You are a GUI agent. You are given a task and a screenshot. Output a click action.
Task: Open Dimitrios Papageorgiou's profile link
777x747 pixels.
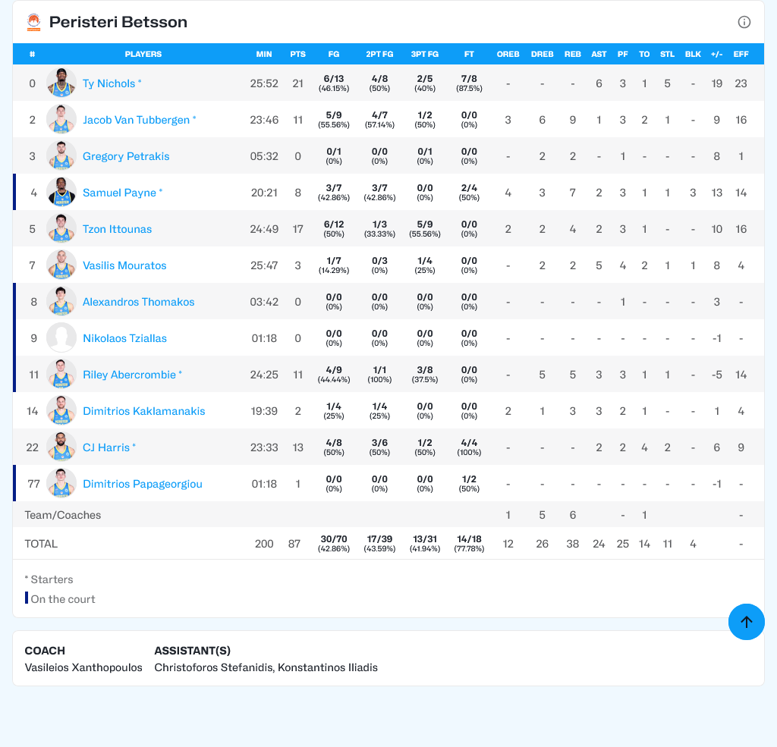pos(142,484)
